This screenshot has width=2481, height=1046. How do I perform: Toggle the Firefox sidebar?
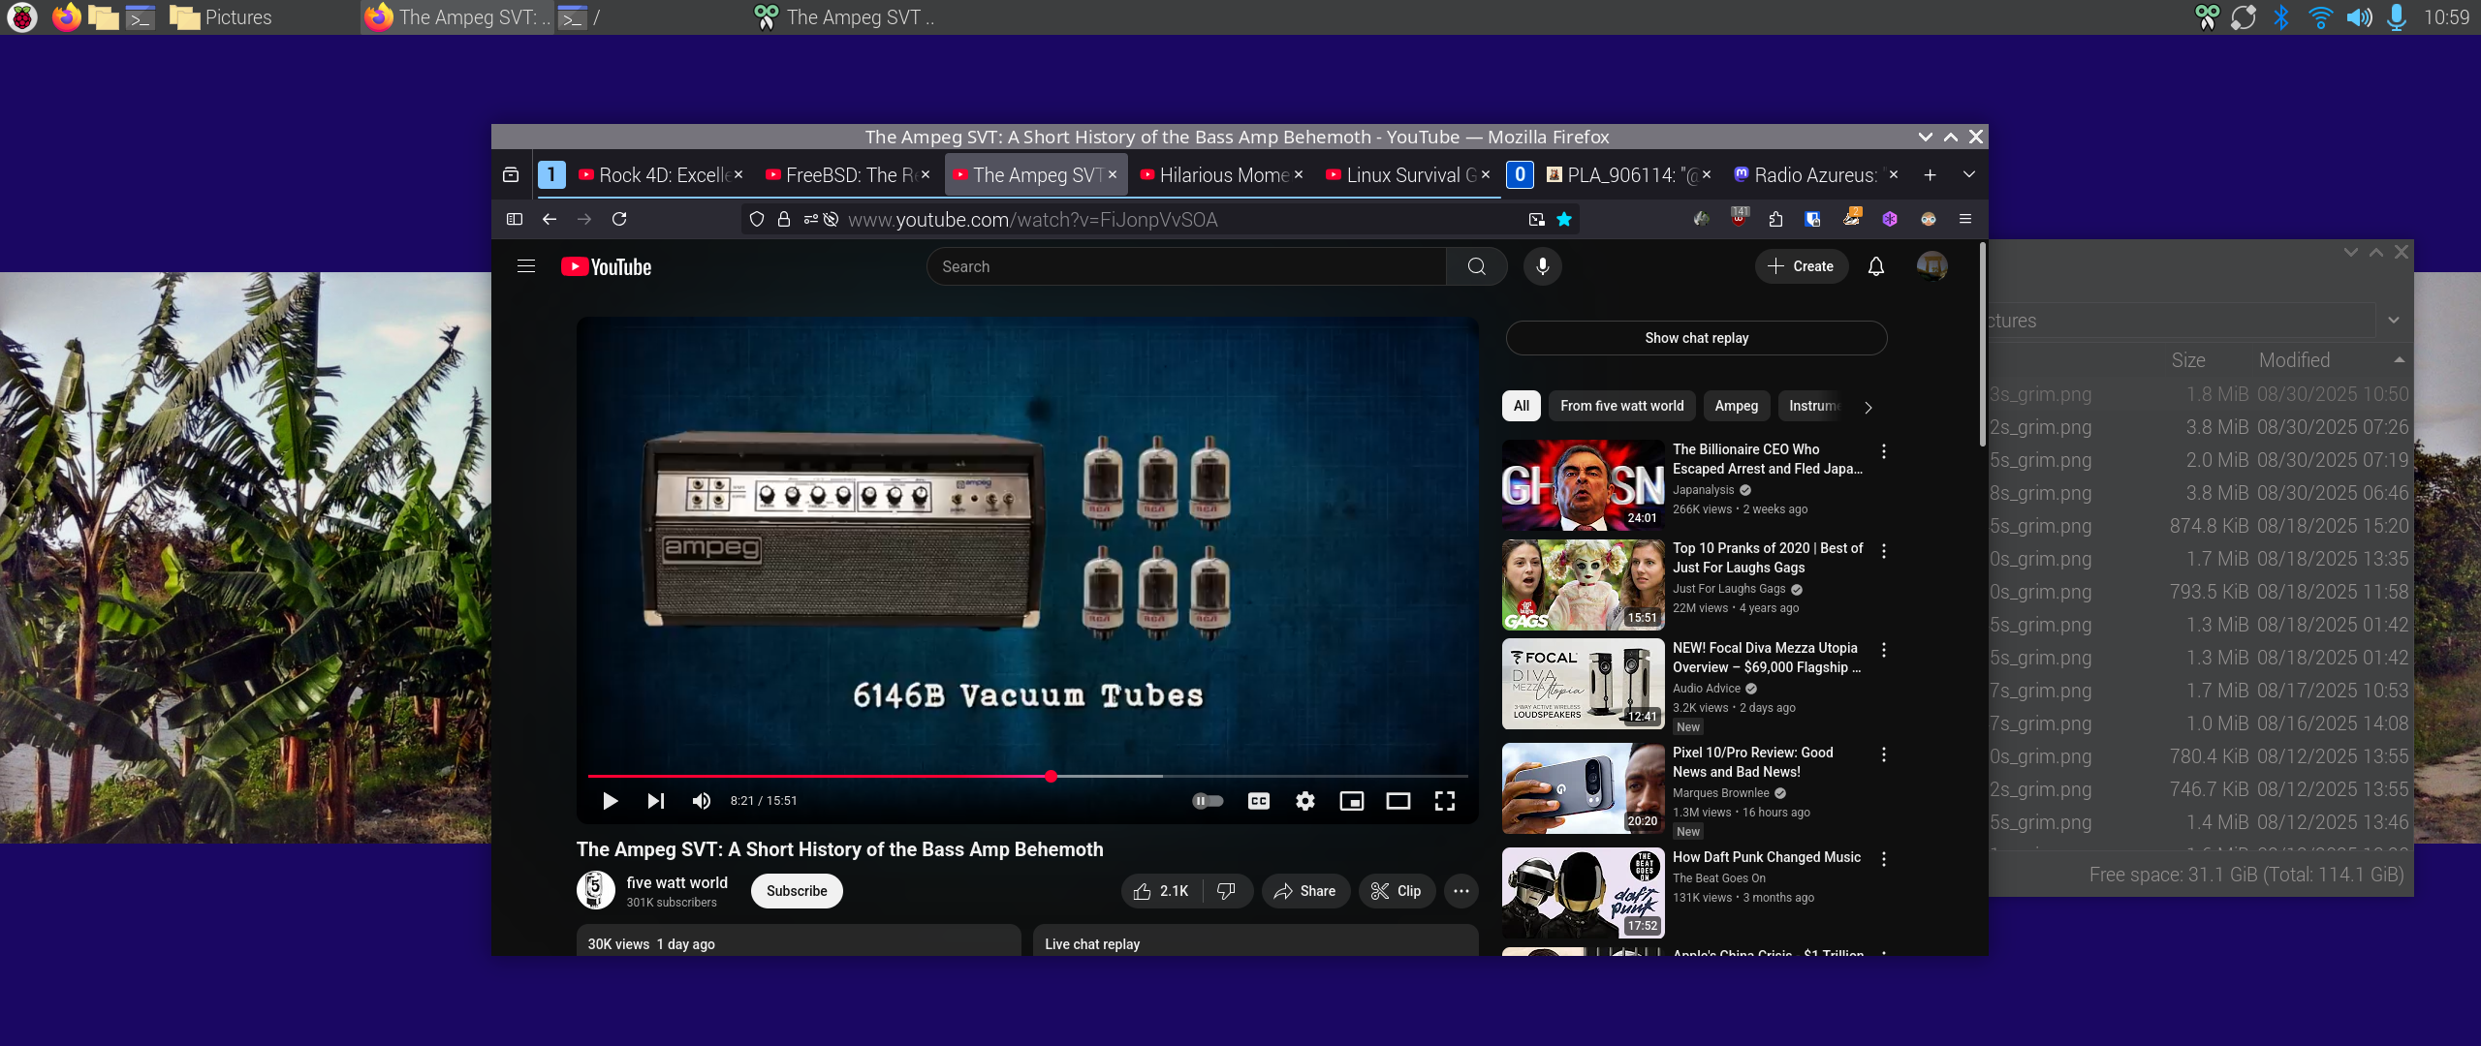coord(515,220)
